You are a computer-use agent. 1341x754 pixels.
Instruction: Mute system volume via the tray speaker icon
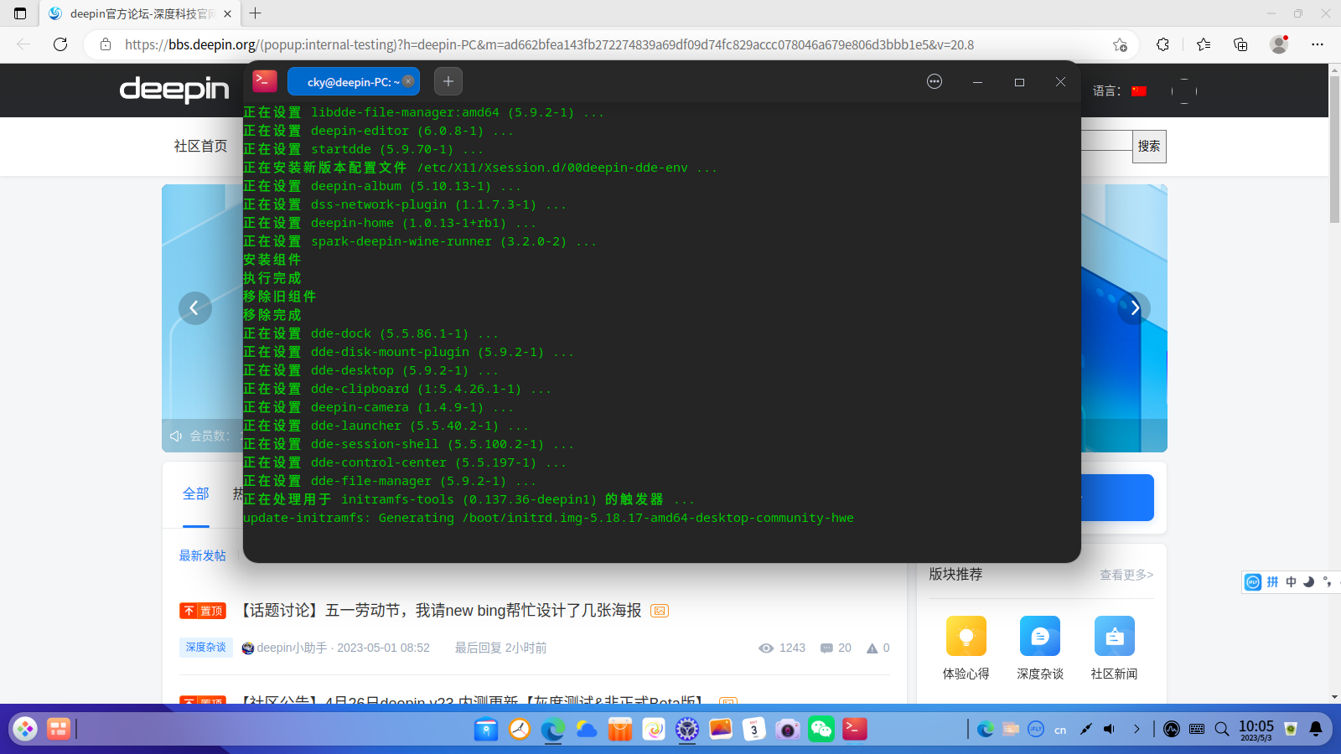[1109, 728]
